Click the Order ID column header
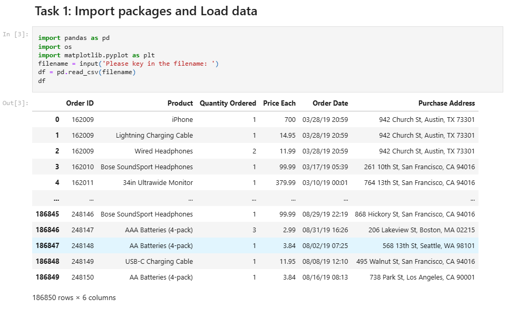Screen dimensions: 508x309 click(80, 103)
